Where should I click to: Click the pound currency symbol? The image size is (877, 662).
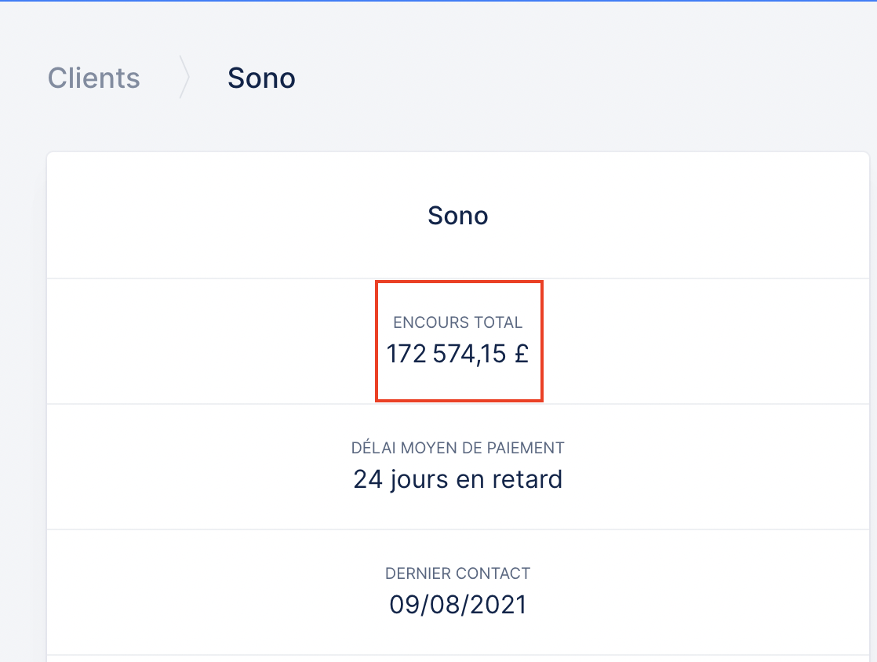[521, 354]
